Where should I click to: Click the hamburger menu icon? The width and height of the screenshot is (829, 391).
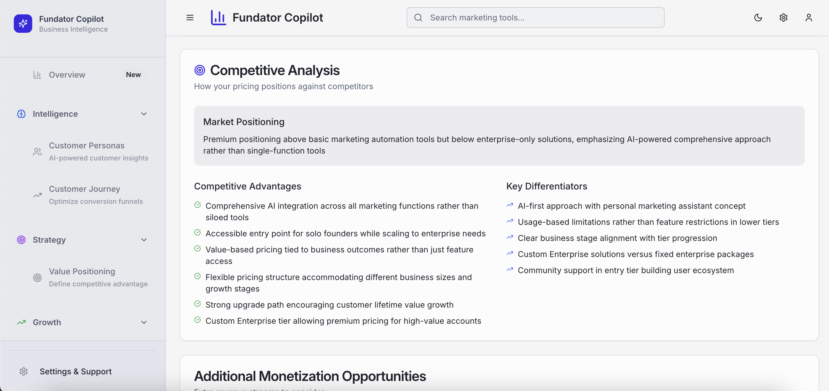point(190,18)
